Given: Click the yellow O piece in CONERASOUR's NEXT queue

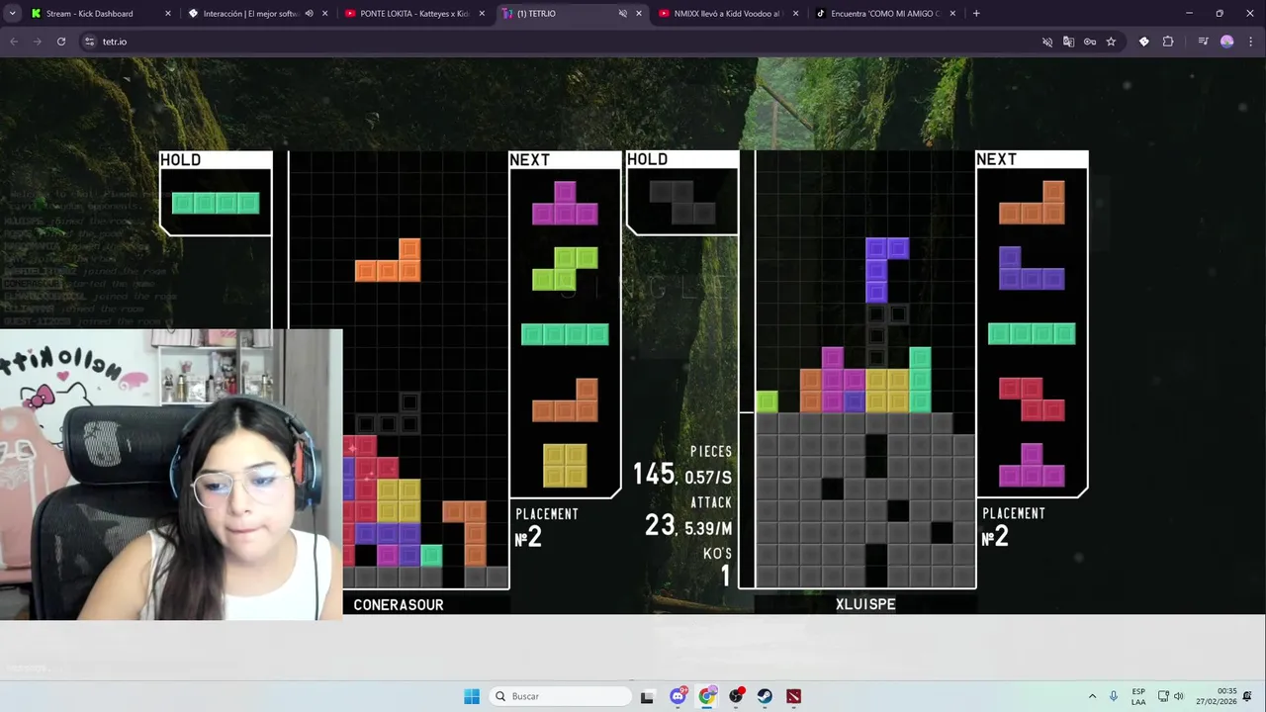Looking at the screenshot, I should click(x=565, y=465).
